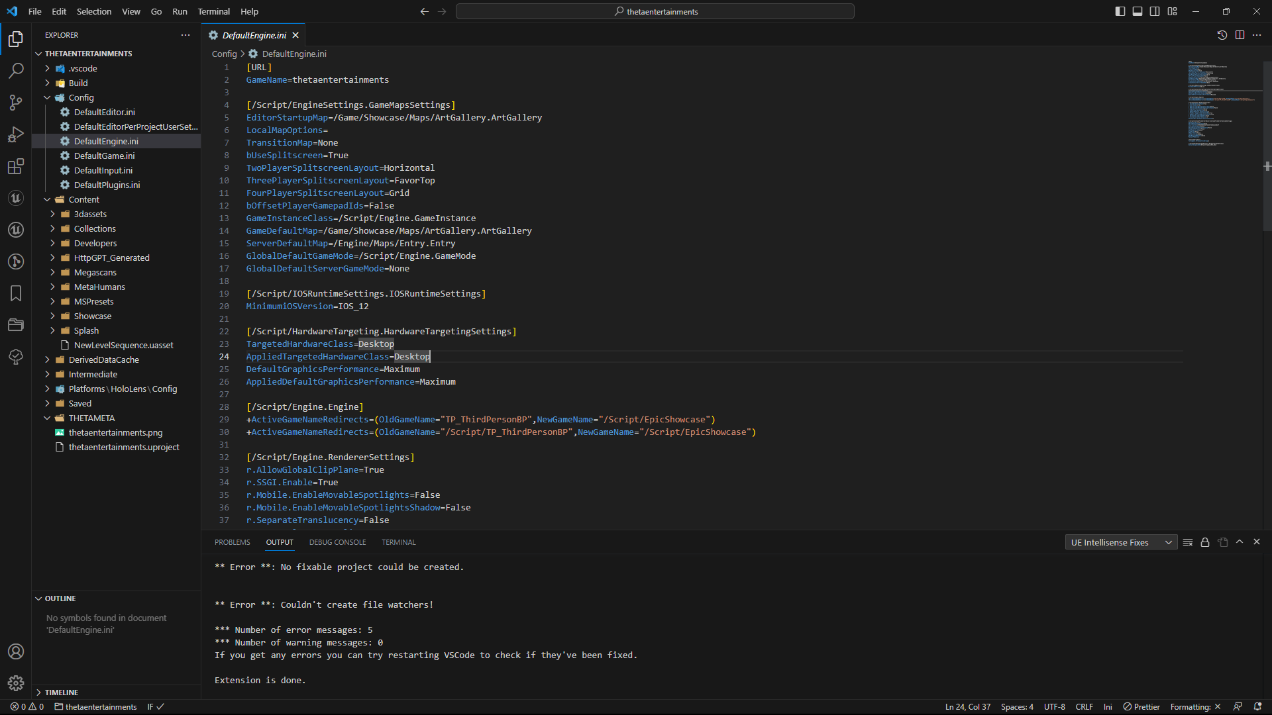Screen dimensions: 1272x715
Task: Switch to the TERMINAL panel tab
Action: tap(398, 542)
